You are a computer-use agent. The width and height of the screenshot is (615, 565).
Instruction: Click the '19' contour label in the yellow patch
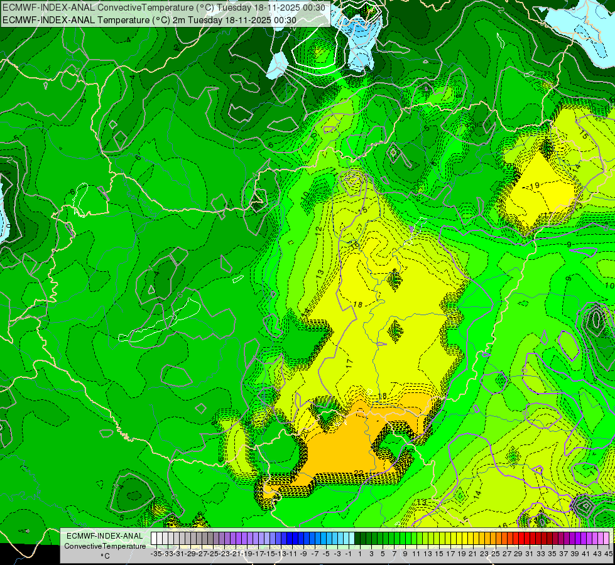(535, 185)
